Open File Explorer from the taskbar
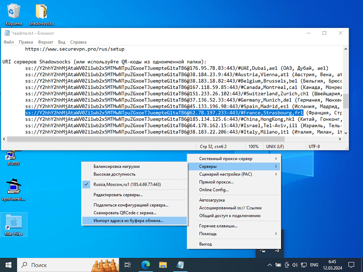 [x=163, y=265]
